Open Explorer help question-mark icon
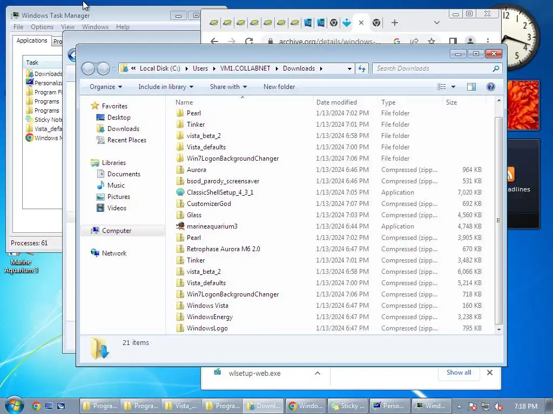 490,87
